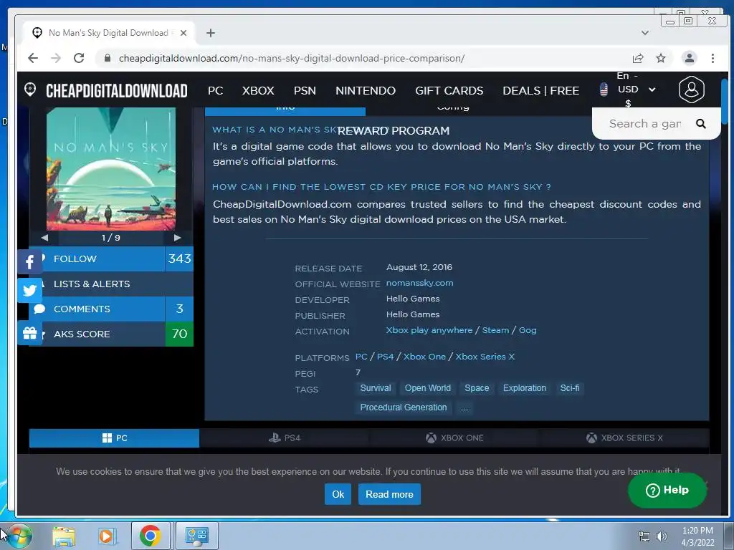
Task: Open the COMMENTS section
Action: (111, 309)
